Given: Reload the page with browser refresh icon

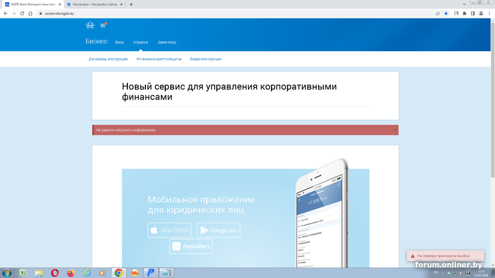Looking at the screenshot, I should (x=22, y=13).
